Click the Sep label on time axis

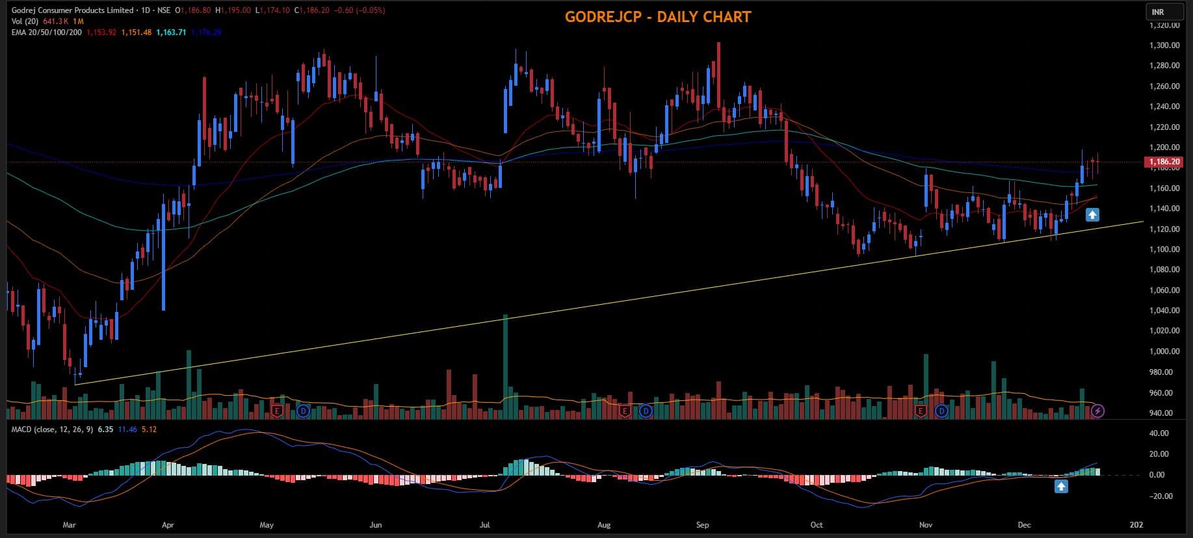(x=702, y=525)
